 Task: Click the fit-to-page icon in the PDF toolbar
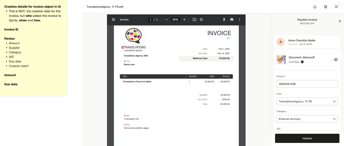pyautogui.click(x=194, y=19)
